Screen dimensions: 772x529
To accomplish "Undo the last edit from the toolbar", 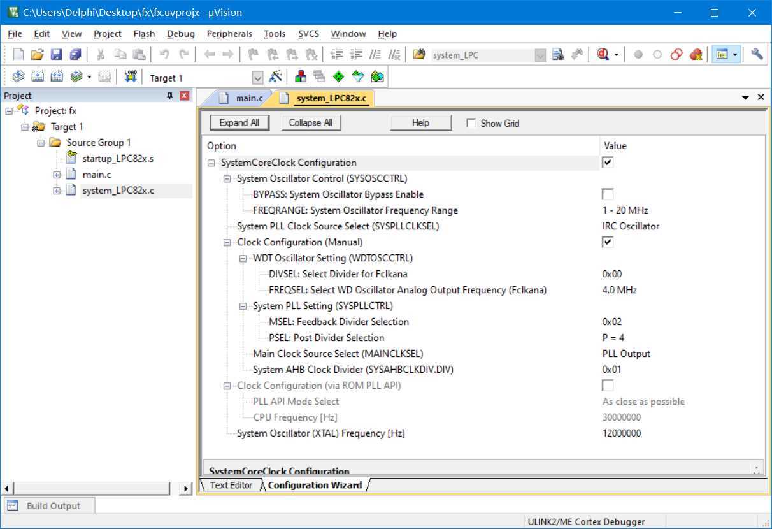I will 164,55.
